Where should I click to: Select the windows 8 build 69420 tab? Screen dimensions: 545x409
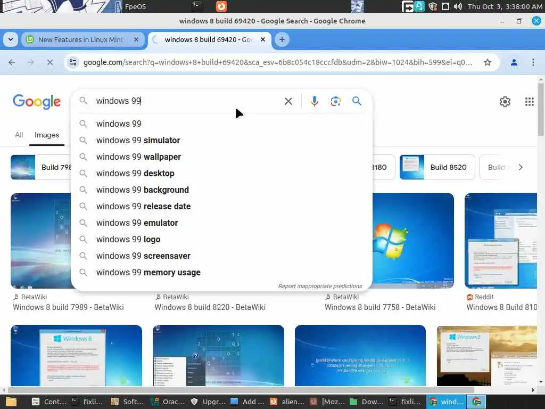tap(209, 39)
